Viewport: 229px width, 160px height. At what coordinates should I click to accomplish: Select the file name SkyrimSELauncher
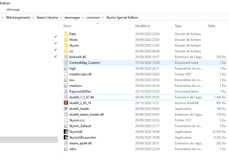[83, 138]
